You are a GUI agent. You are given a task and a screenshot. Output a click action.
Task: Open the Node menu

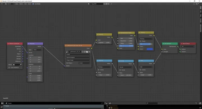29,4
